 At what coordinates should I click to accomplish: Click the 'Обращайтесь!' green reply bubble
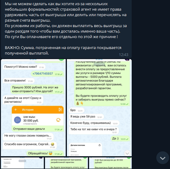[45, 153]
